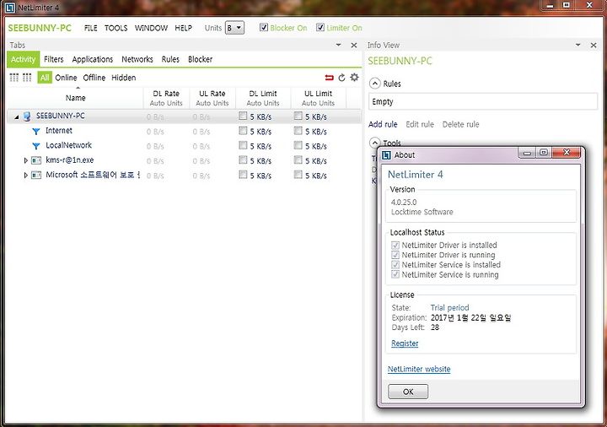Collapse the Tools section in Info View
The width and height of the screenshot is (607, 427).
[374, 143]
